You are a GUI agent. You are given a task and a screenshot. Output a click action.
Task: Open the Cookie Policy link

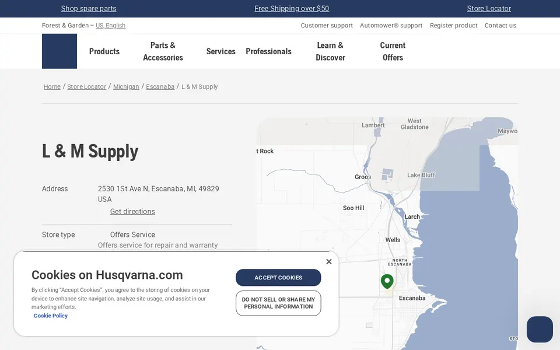coord(50,316)
